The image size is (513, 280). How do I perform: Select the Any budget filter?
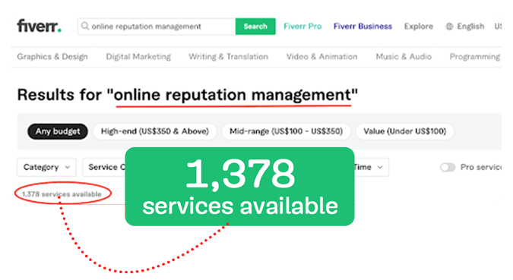pyautogui.click(x=58, y=131)
